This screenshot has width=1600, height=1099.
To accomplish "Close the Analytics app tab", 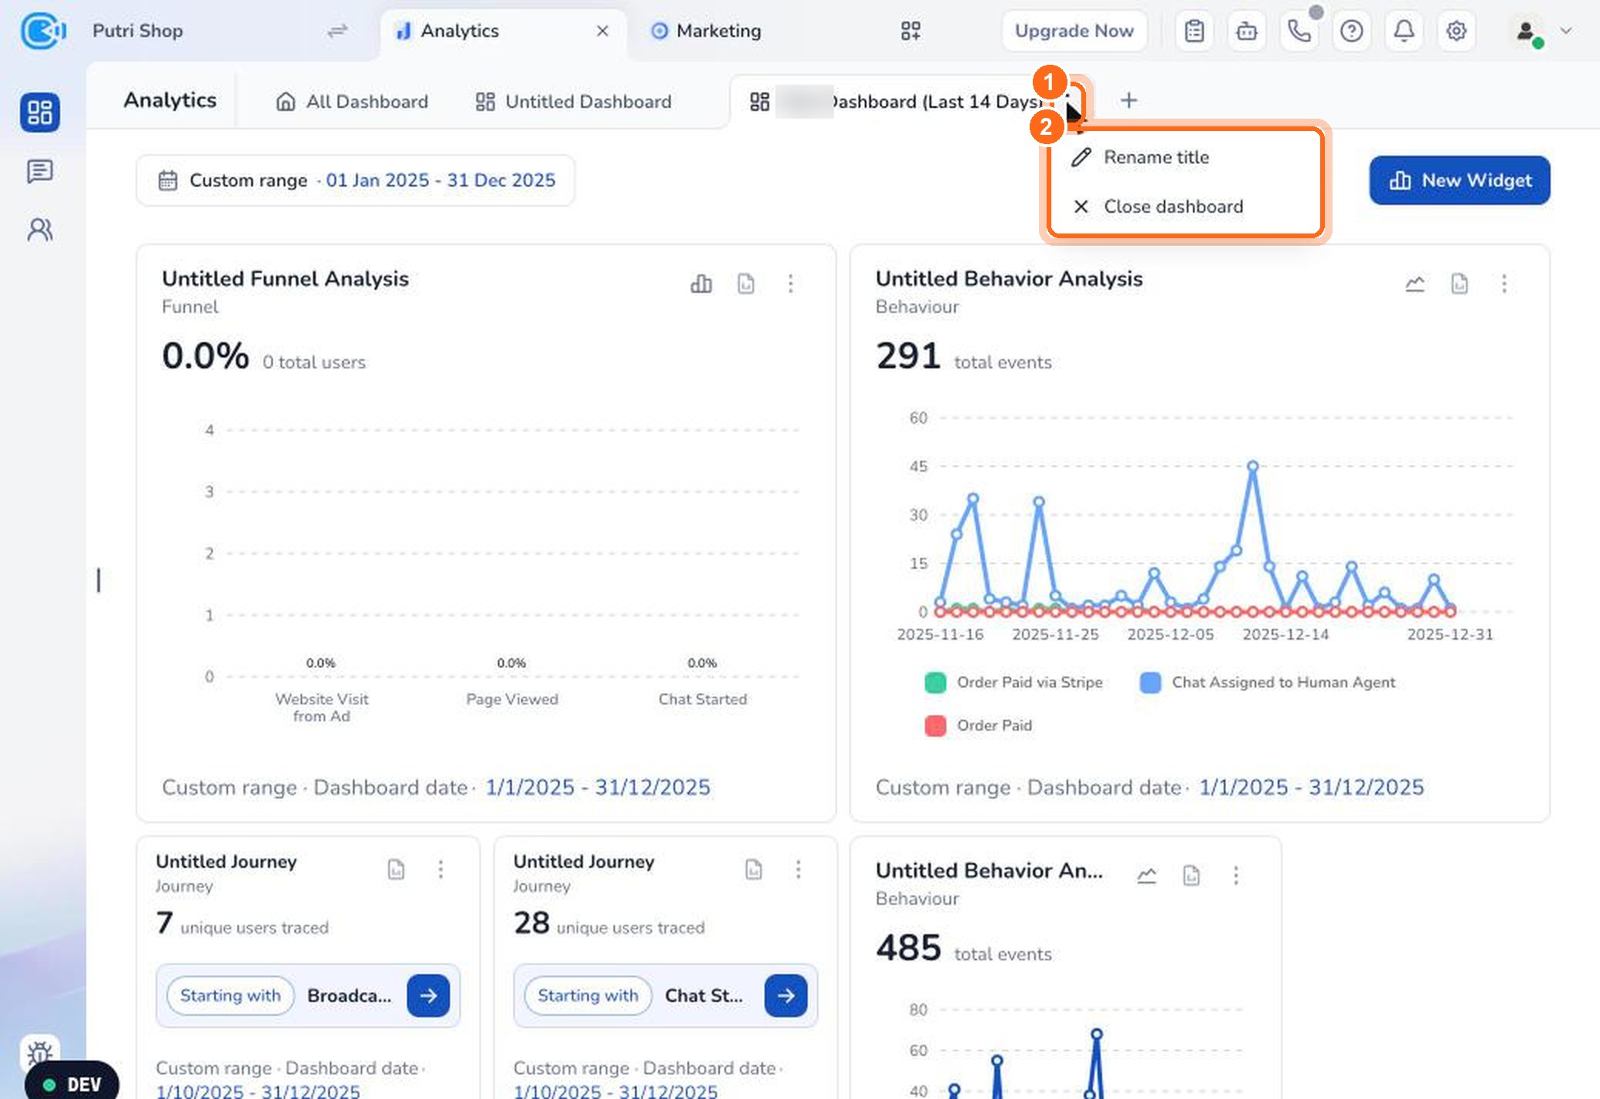I will click(603, 31).
